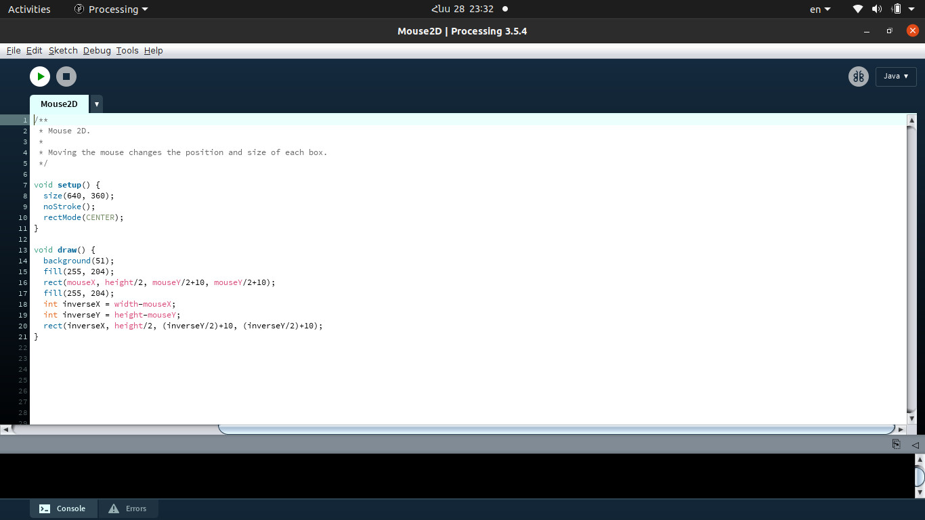925x520 pixels.
Task: Click the rect(mouseX, height/2 code line
Action: 159,282
